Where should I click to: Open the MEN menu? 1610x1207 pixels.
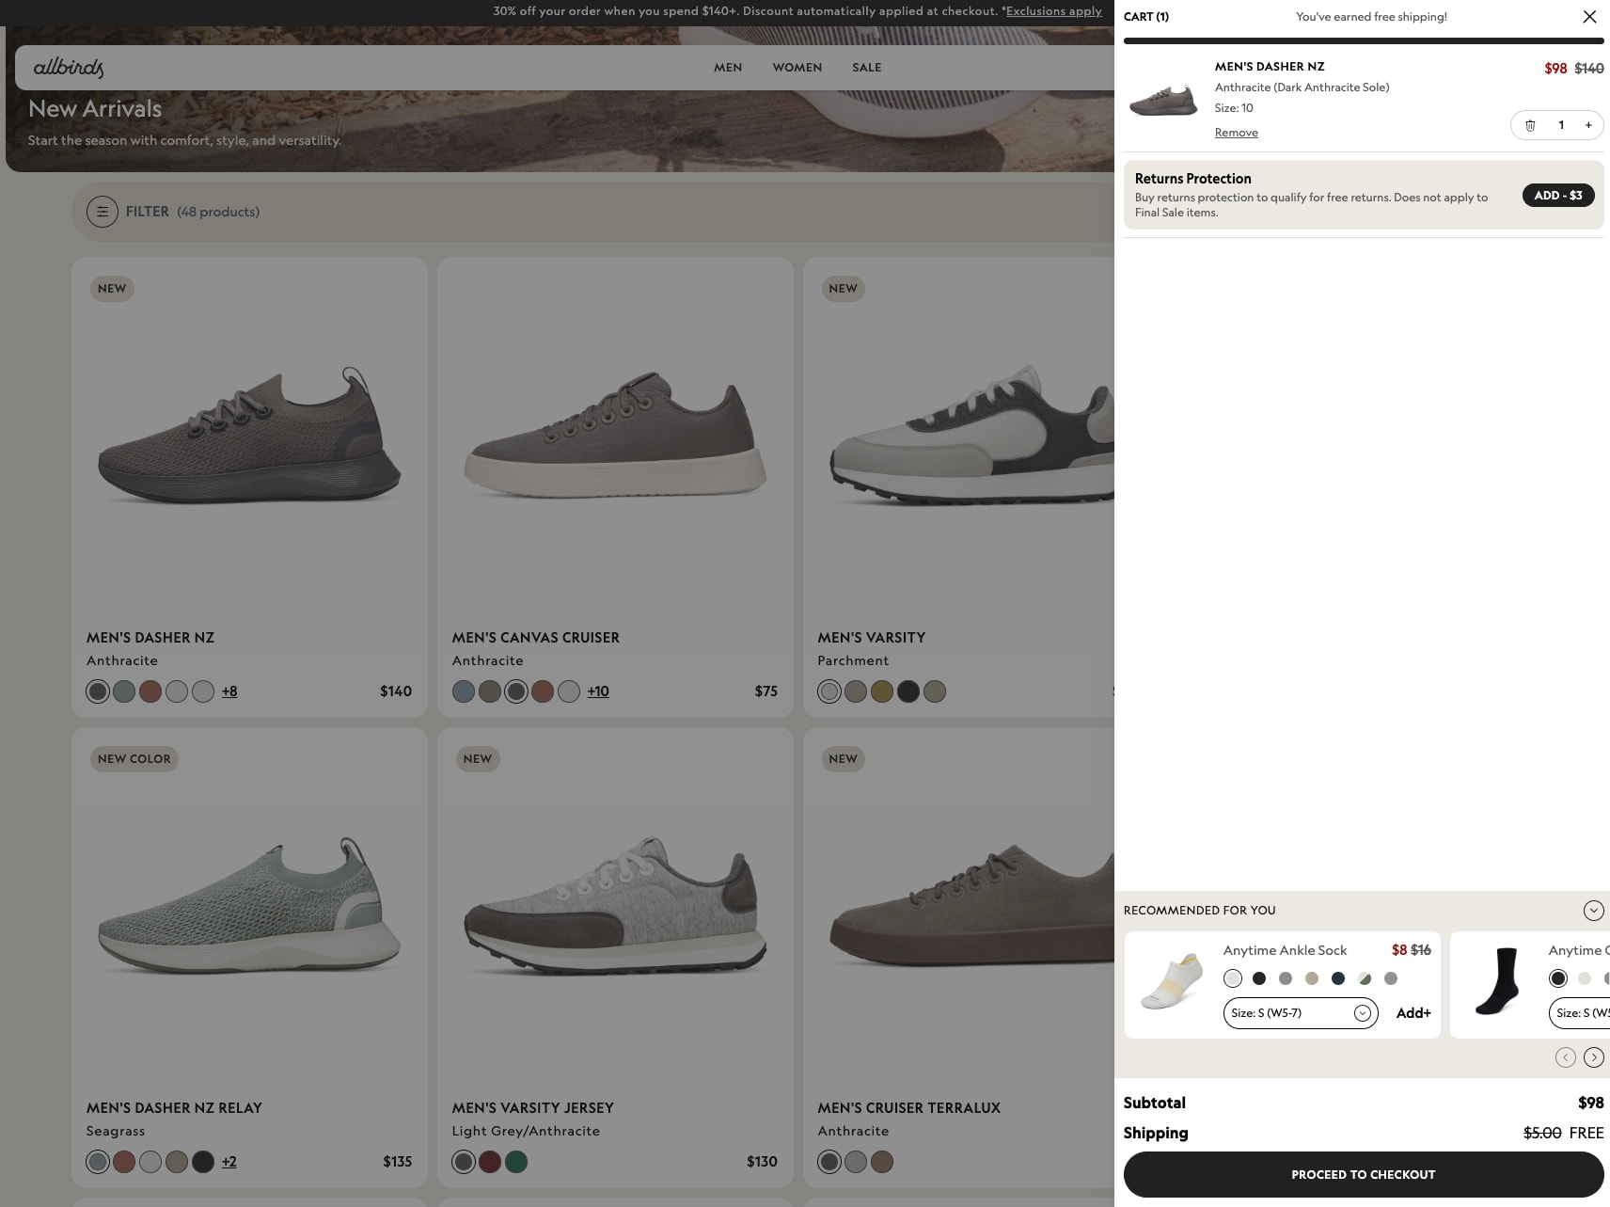[728, 68]
